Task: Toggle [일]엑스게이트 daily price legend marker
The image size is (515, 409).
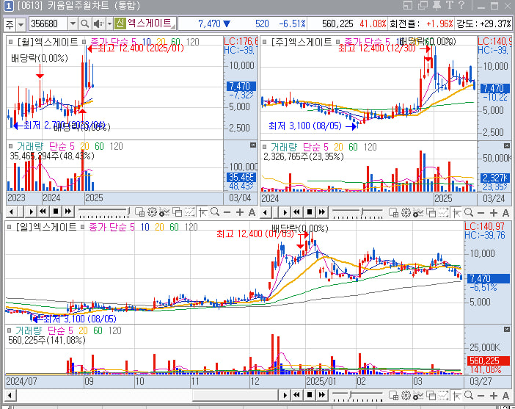Action: click(10, 226)
